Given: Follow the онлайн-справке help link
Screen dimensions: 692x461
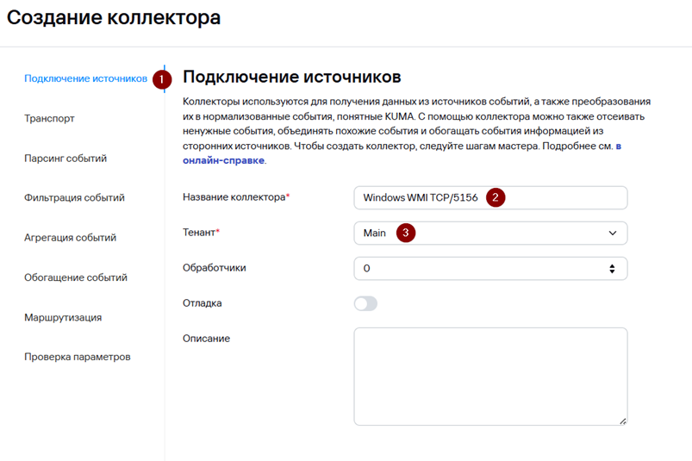Looking at the screenshot, I should [224, 160].
